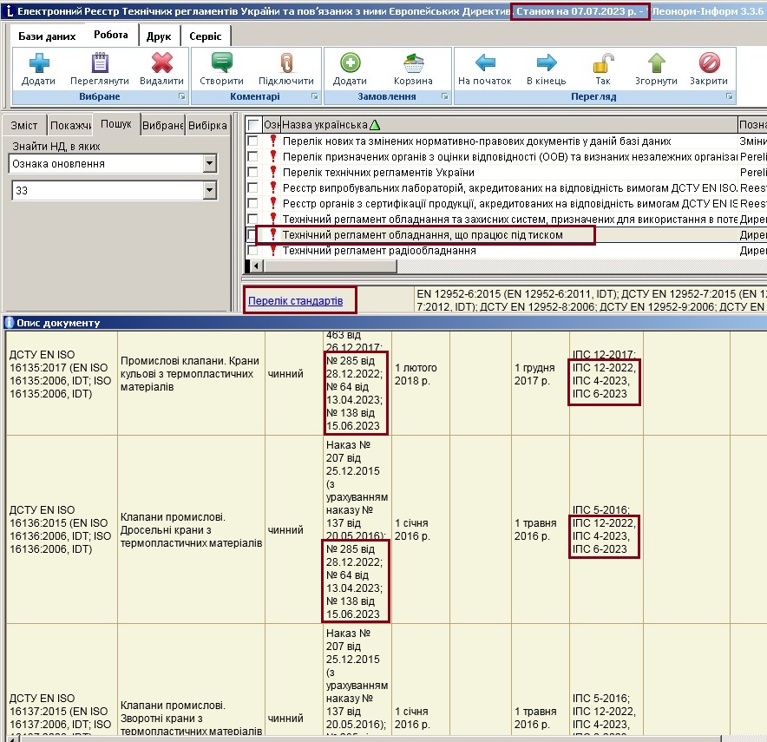Image resolution: width=767 pixels, height=742 pixels.
Task: Check box for Перелік нових та змінених документів
Action: point(252,141)
